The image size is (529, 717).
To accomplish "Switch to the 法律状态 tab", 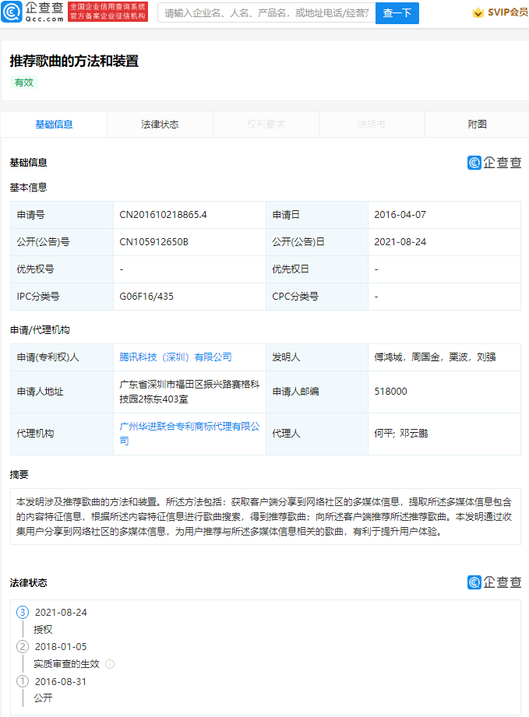I will pyautogui.click(x=160, y=125).
